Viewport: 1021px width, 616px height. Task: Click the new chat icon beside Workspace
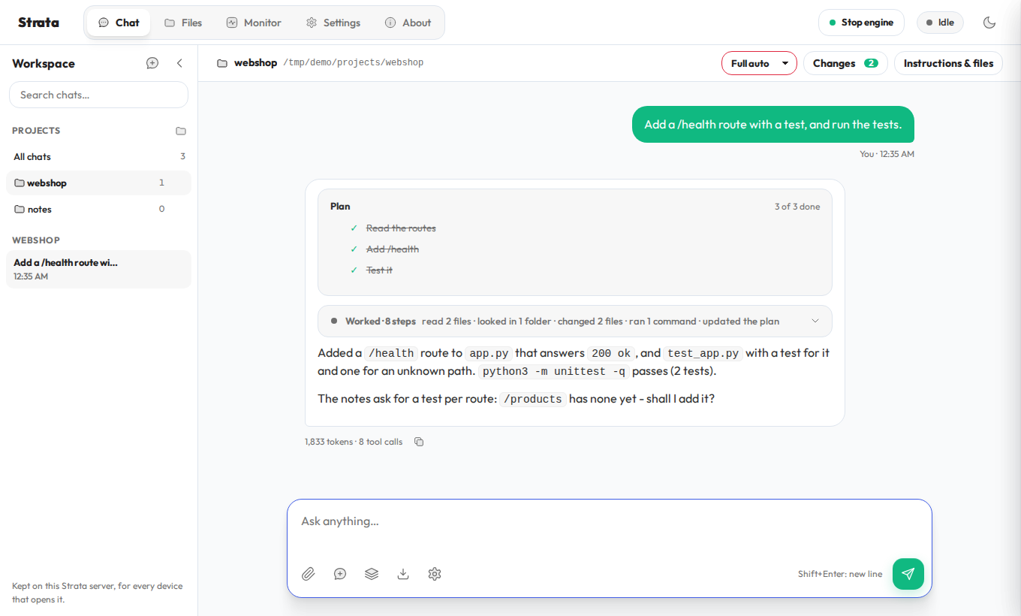[152, 63]
